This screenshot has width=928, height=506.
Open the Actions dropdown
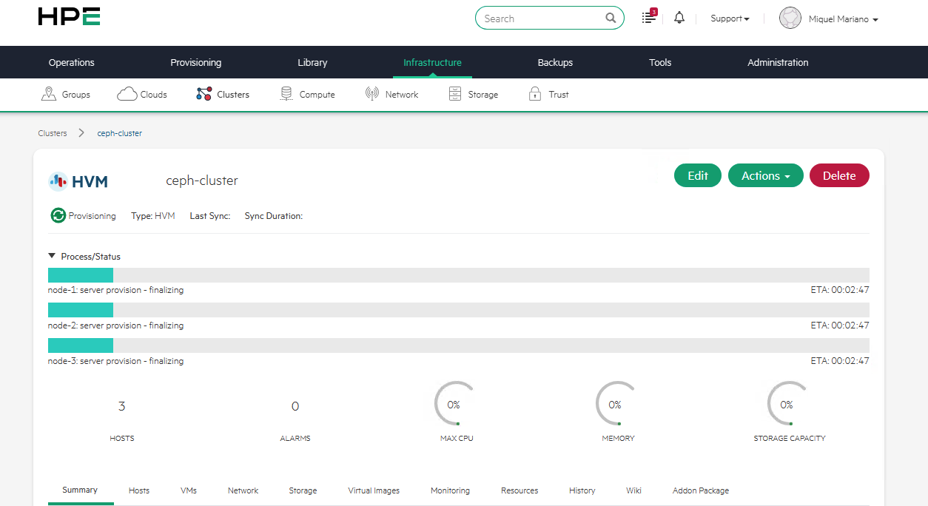coord(765,175)
